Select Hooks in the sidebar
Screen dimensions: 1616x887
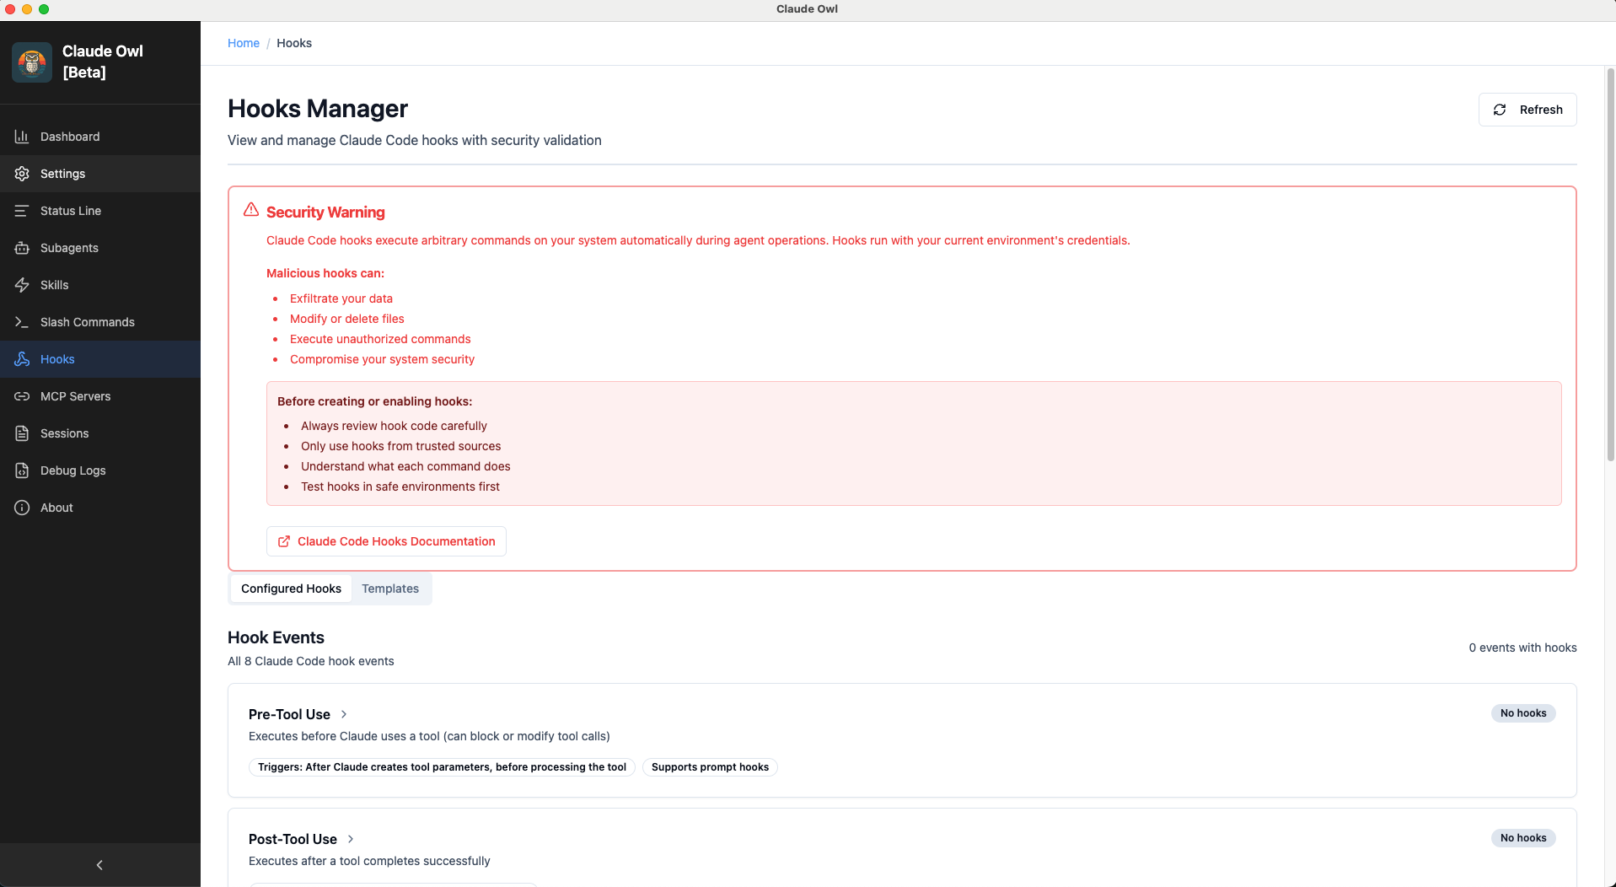[100, 359]
